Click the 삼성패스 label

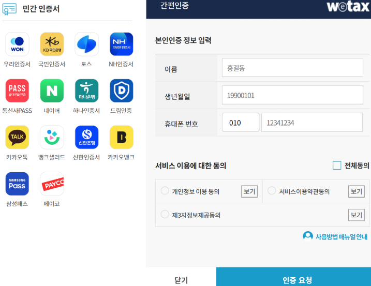pos(17,204)
